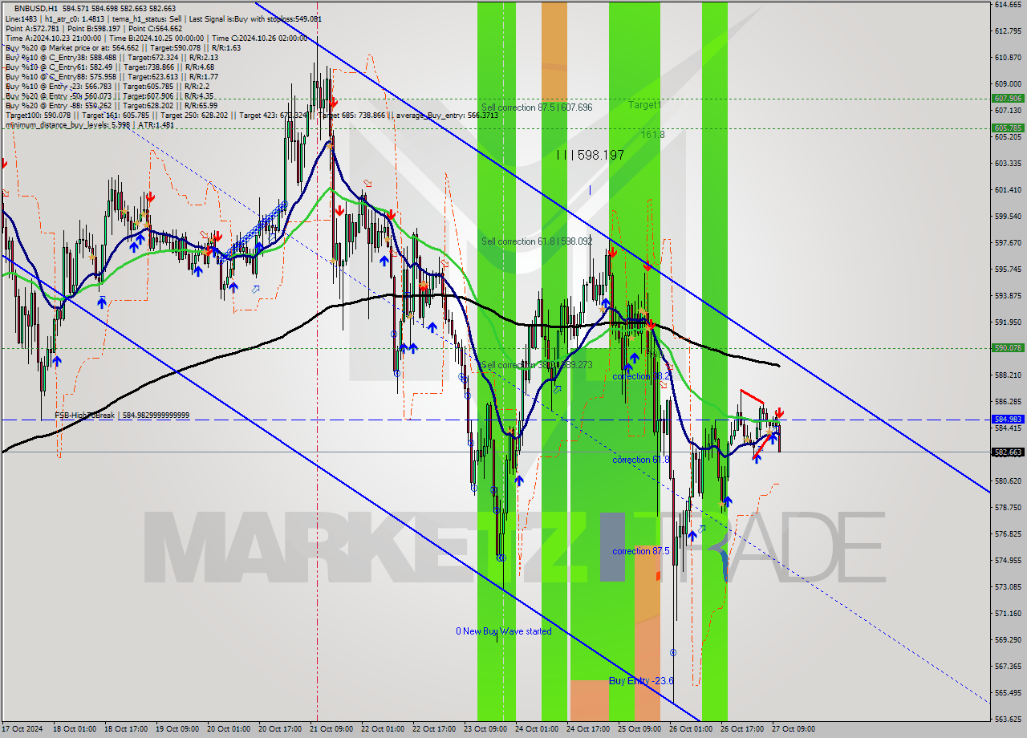Click the 24 Oct 17:00 time label

click(587, 729)
